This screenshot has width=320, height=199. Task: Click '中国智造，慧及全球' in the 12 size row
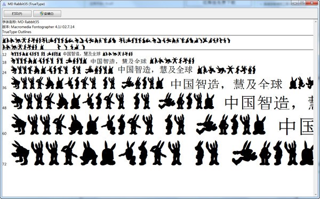[x=82, y=54]
